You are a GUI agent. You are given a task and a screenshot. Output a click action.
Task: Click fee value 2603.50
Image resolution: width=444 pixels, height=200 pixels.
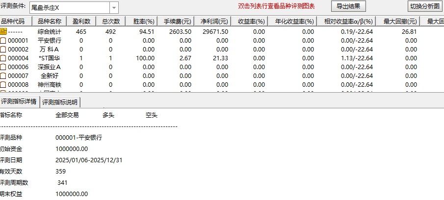180,32
